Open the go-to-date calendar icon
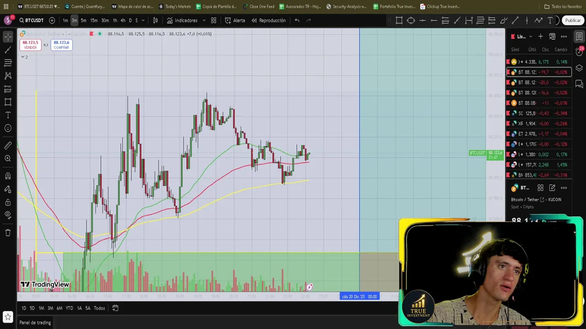 (x=115, y=308)
